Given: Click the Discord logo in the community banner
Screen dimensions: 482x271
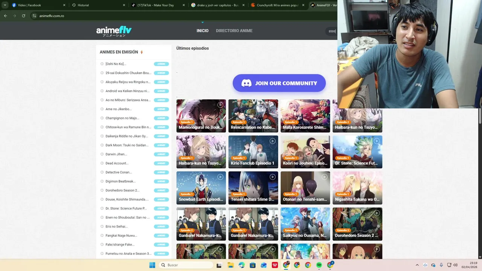Looking at the screenshot, I should (246, 83).
